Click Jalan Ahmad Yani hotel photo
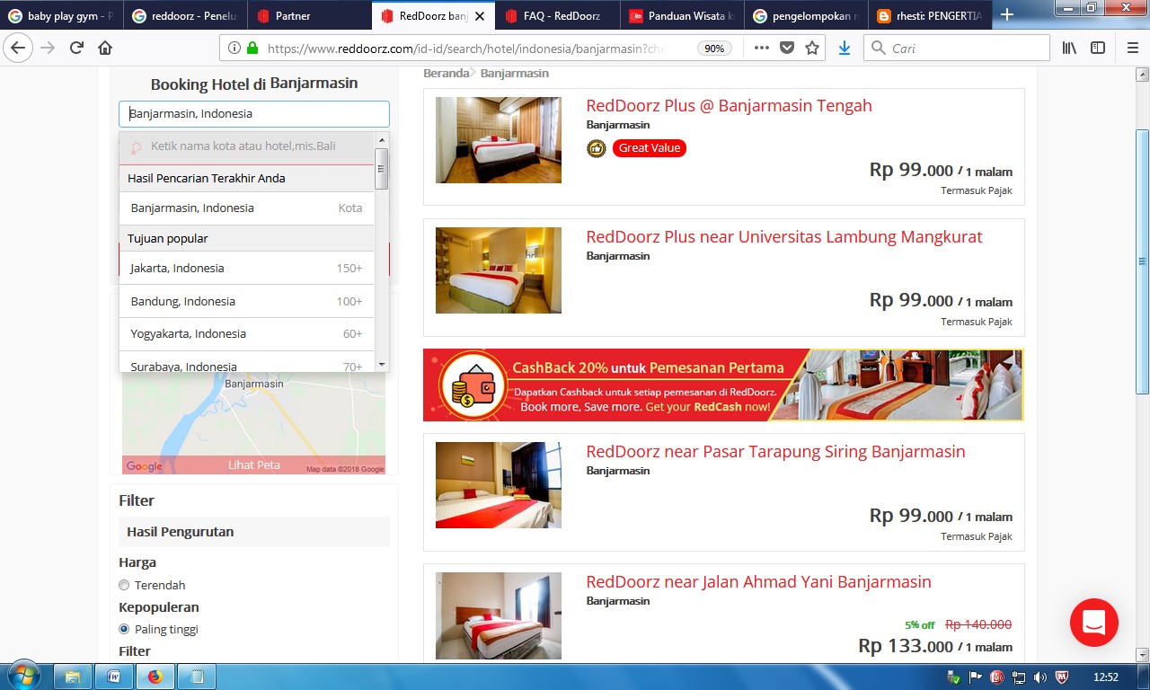Image resolution: width=1150 pixels, height=690 pixels. click(499, 615)
